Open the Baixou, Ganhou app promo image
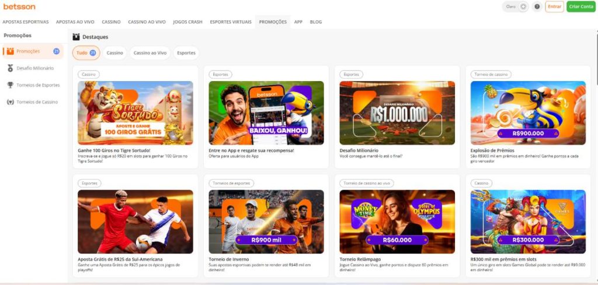 click(266, 112)
